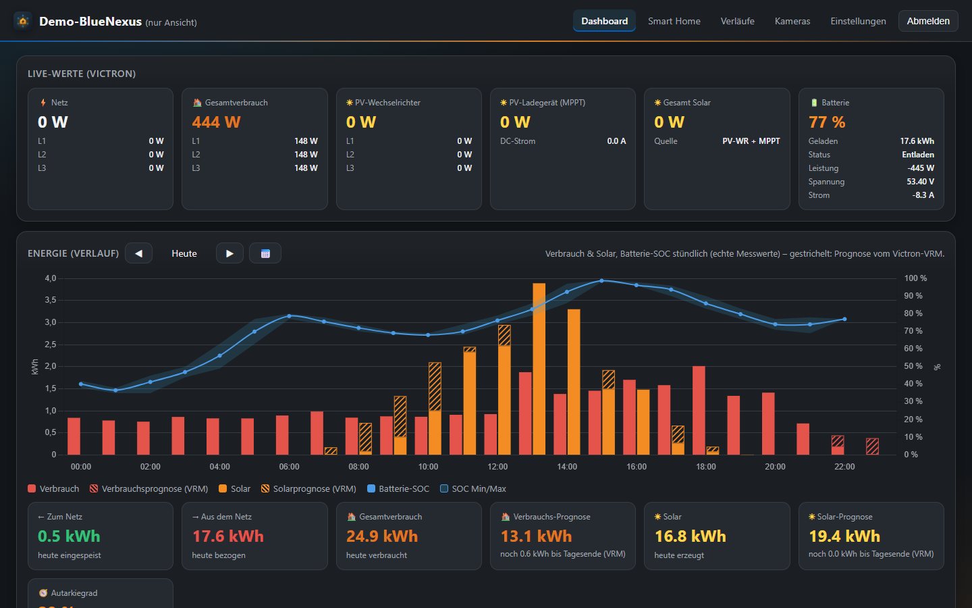This screenshot has height=608, width=972.
Task: Click the sun icon beside Gesamt Solar
Action: 657,103
